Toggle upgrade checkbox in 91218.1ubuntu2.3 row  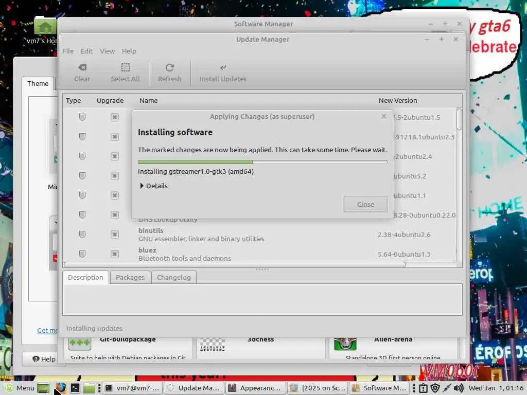115,137
